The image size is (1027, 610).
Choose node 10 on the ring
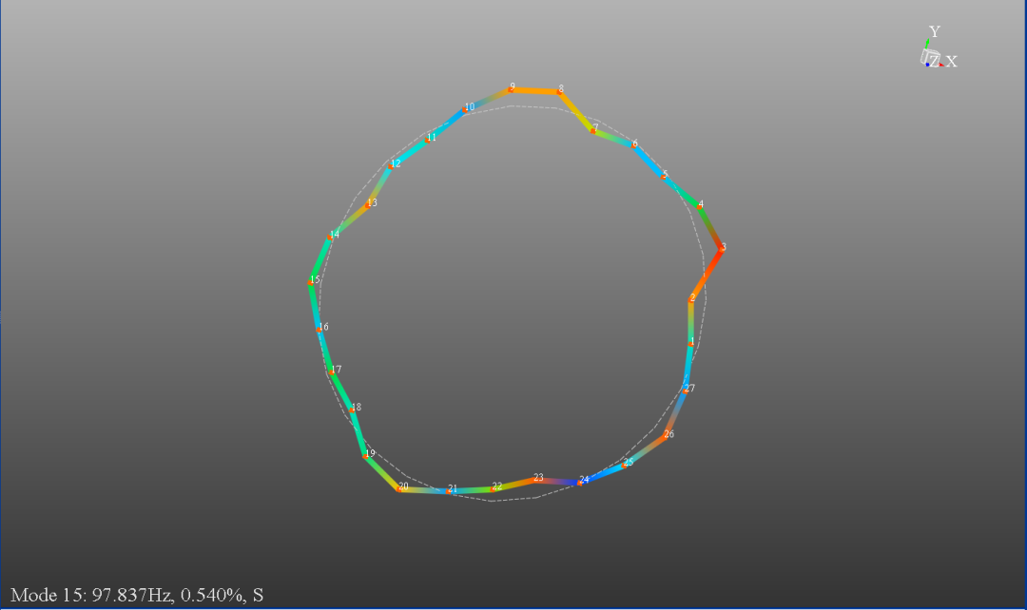click(x=466, y=108)
